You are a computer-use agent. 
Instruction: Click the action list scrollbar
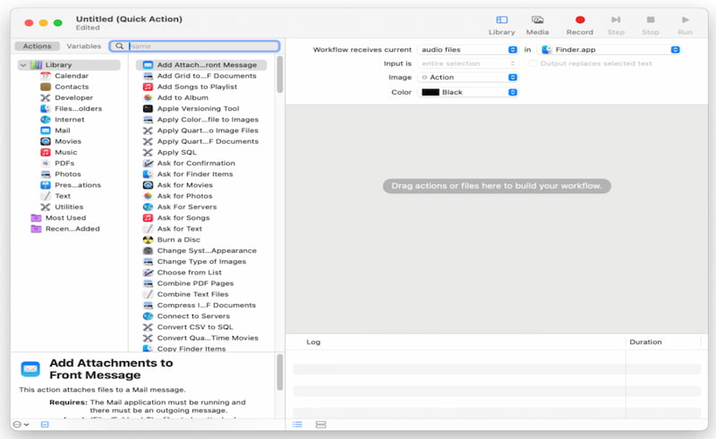(280, 75)
